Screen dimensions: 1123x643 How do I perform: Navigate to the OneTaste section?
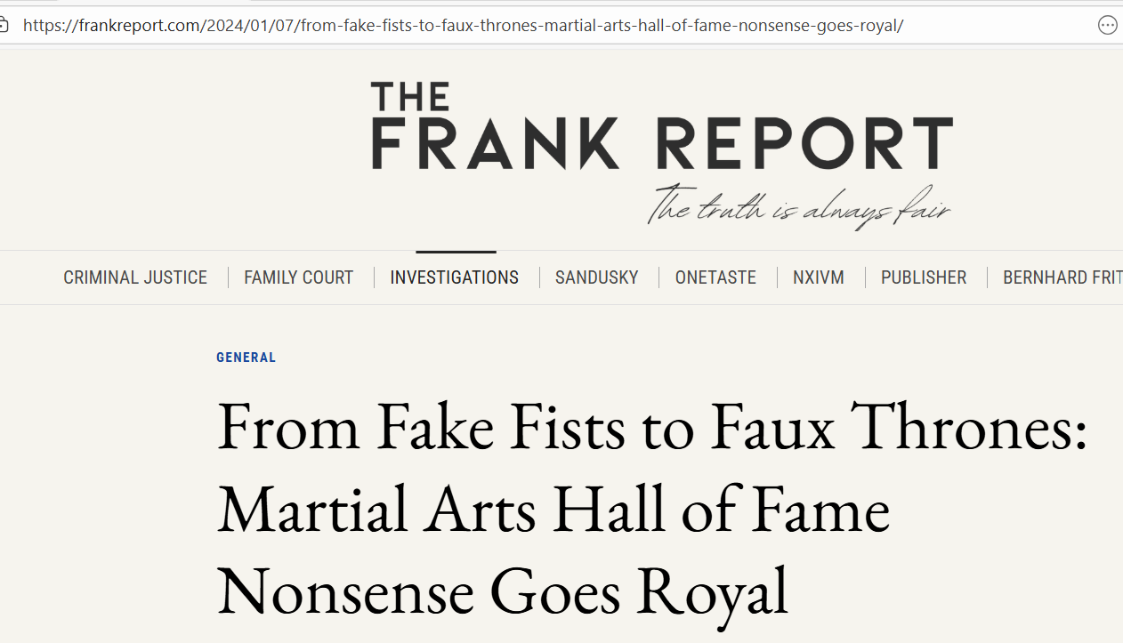(715, 277)
